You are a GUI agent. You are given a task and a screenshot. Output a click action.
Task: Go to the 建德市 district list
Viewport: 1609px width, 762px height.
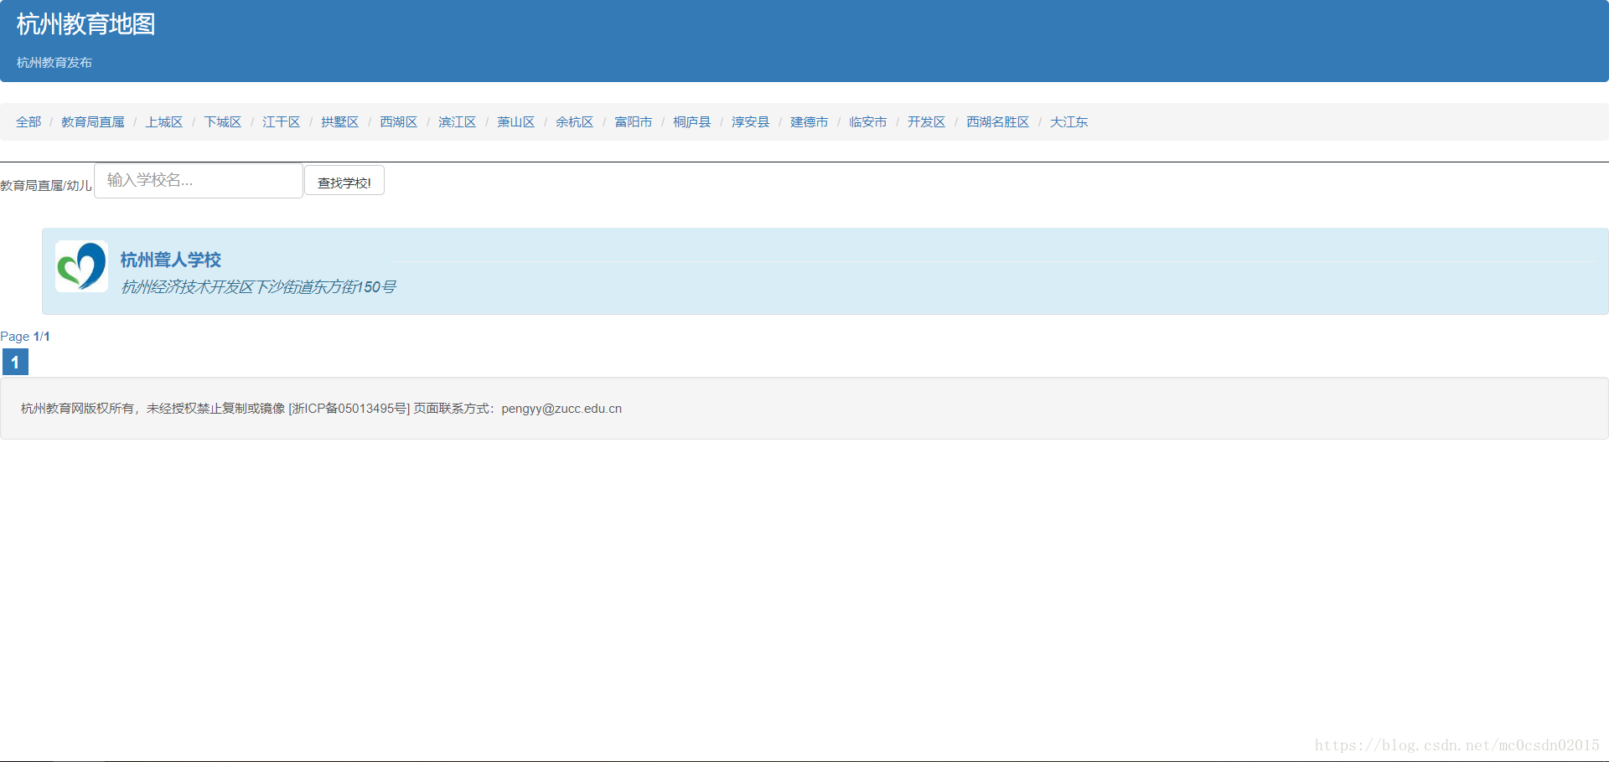tap(810, 122)
